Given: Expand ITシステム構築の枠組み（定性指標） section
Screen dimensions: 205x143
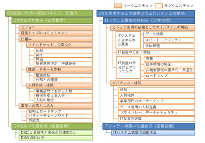Looking at the screenshot, I should (149, 20).
